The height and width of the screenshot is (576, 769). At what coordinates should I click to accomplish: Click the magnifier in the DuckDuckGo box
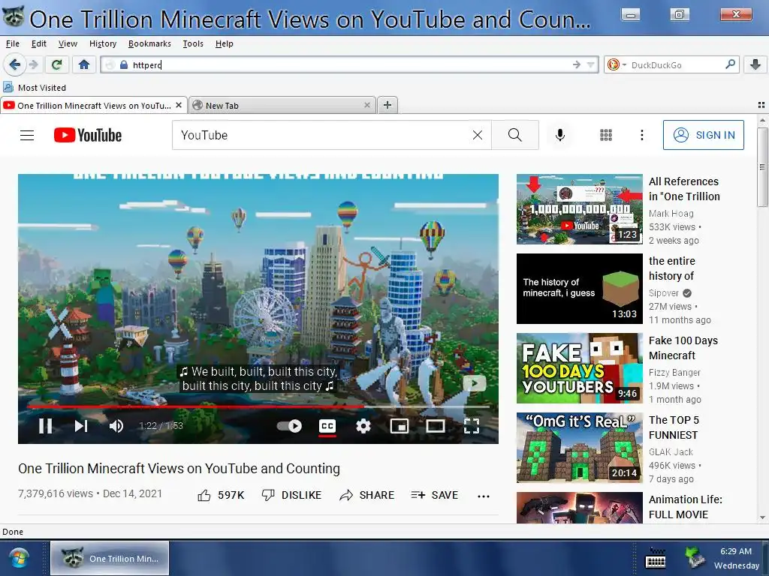point(730,64)
